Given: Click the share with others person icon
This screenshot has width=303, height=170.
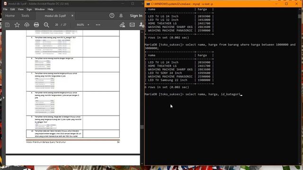Looking at the screenshot, I should pos(142,25).
